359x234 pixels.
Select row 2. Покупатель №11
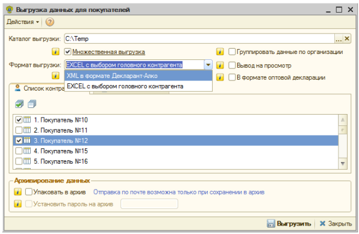tap(176, 130)
